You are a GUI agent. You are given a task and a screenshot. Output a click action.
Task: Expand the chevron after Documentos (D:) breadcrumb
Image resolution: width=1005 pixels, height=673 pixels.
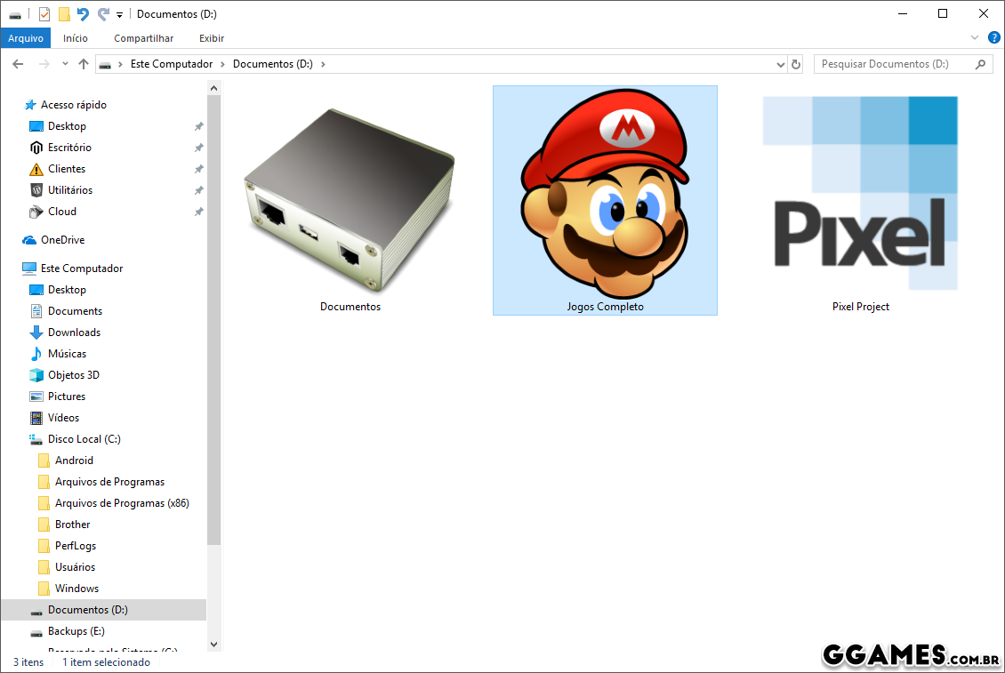pyautogui.click(x=323, y=64)
